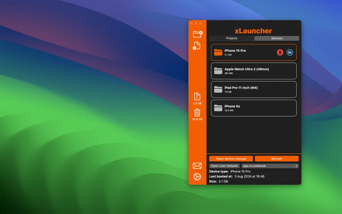Click the trash icon showing 25.4 GB
This screenshot has height=214, width=342.
tap(197, 113)
